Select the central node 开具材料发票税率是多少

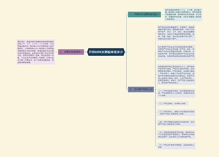[x=106, y=52]
